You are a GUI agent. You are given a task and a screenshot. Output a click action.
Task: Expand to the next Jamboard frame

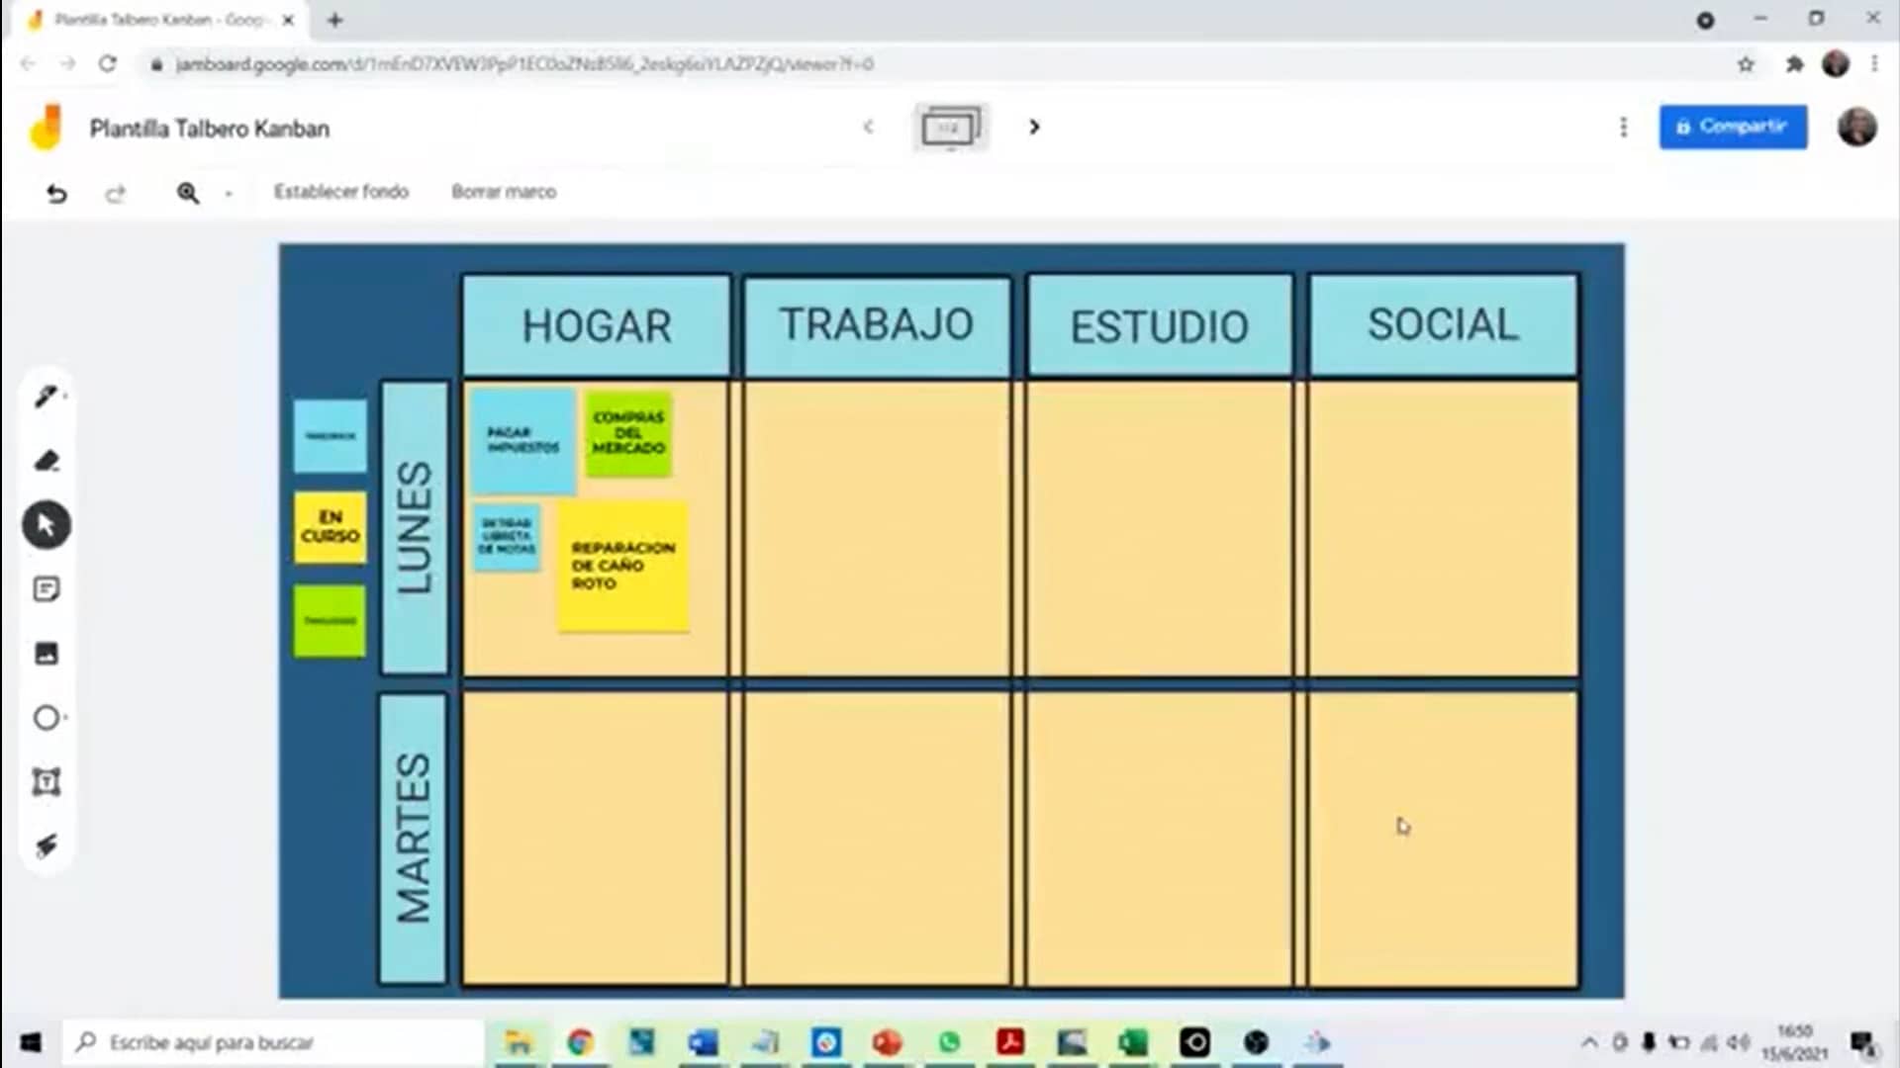(x=1034, y=128)
